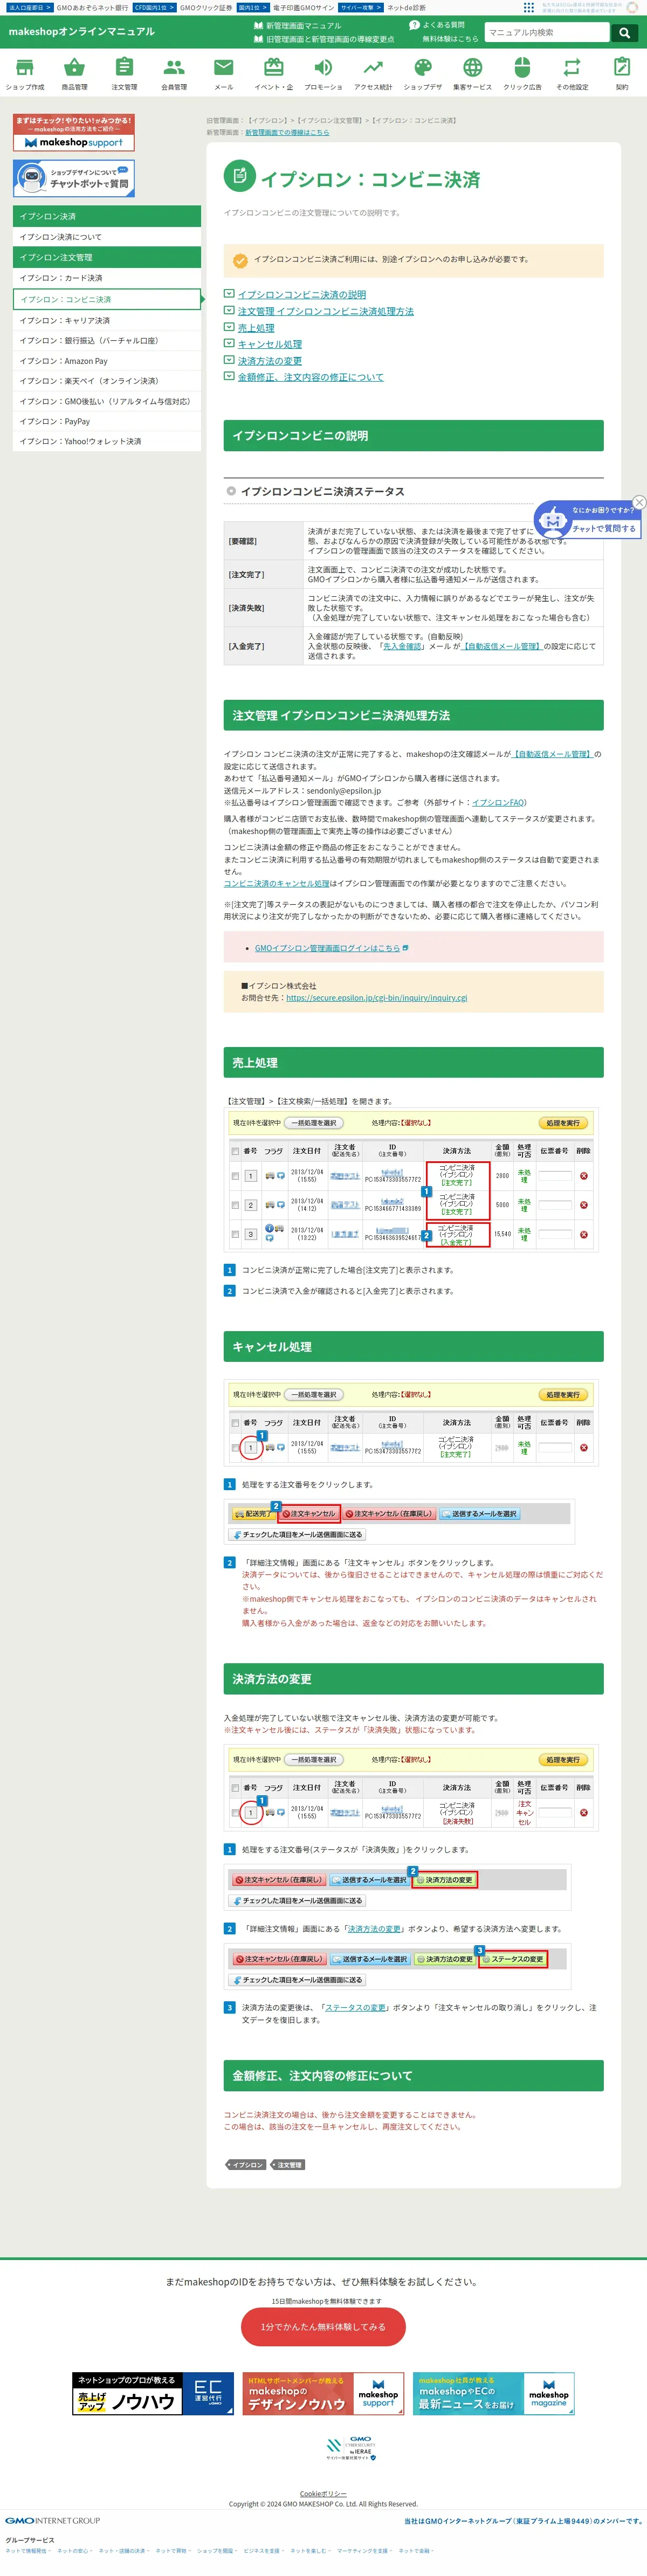Jump to イプシロンコンビニ決済の説明 anchor
This screenshot has height=2576, width=647.
302,295
